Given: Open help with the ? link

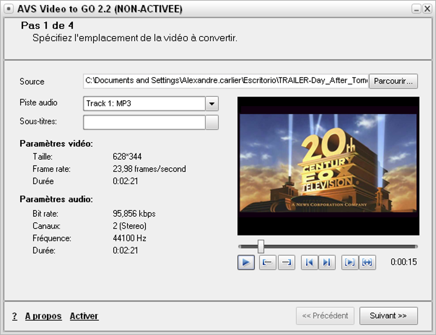Looking at the screenshot, I should tap(15, 316).
